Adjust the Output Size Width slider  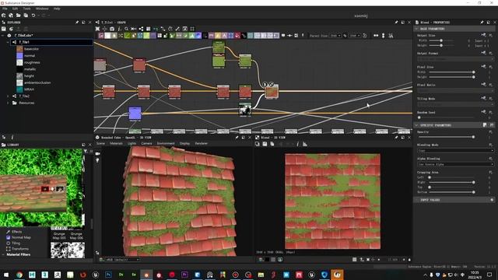coord(441,40)
